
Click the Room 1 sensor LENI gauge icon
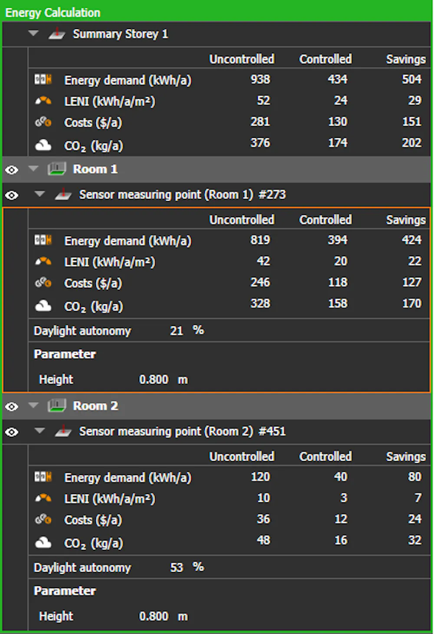(43, 261)
